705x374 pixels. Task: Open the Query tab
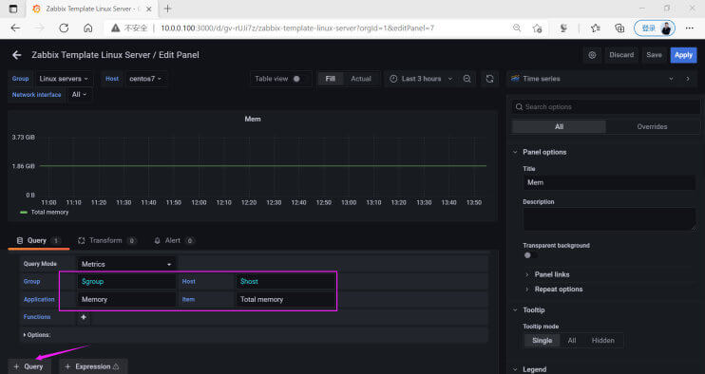tap(38, 241)
